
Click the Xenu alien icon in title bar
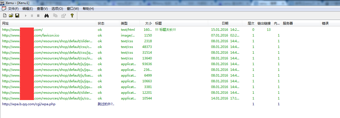tap(2, 2)
